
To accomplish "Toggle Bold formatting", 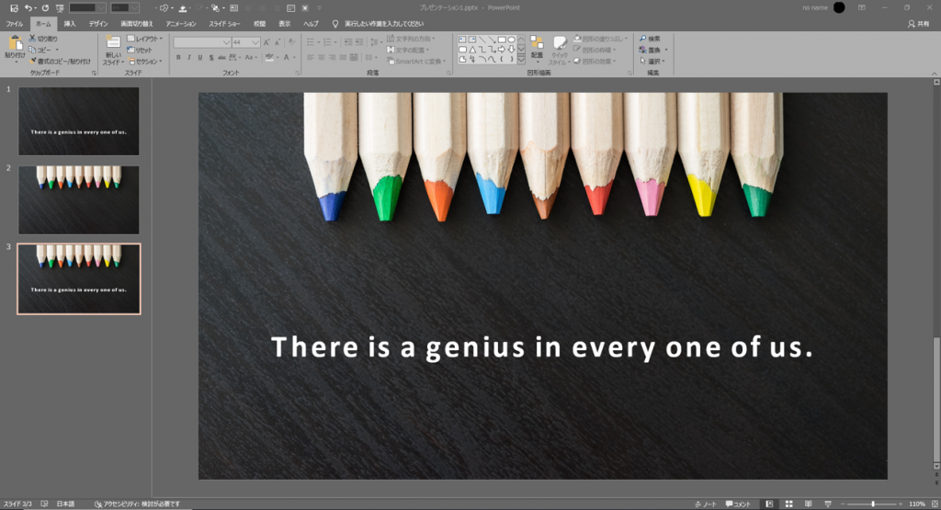I will point(178,58).
